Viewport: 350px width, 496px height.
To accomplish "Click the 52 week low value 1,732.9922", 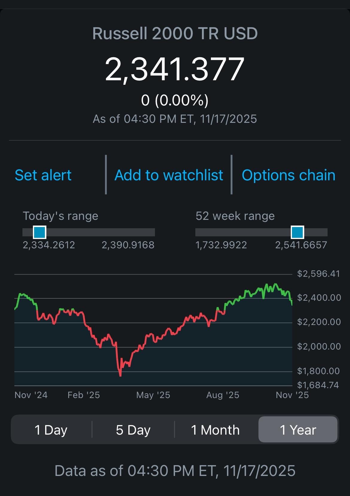I will (x=221, y=245).
